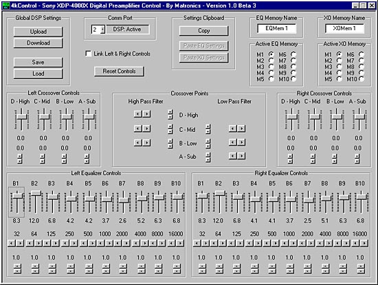Click the EQ Memory Name field
This screenshot has height=285, width=378.
[x=276, y=28]
